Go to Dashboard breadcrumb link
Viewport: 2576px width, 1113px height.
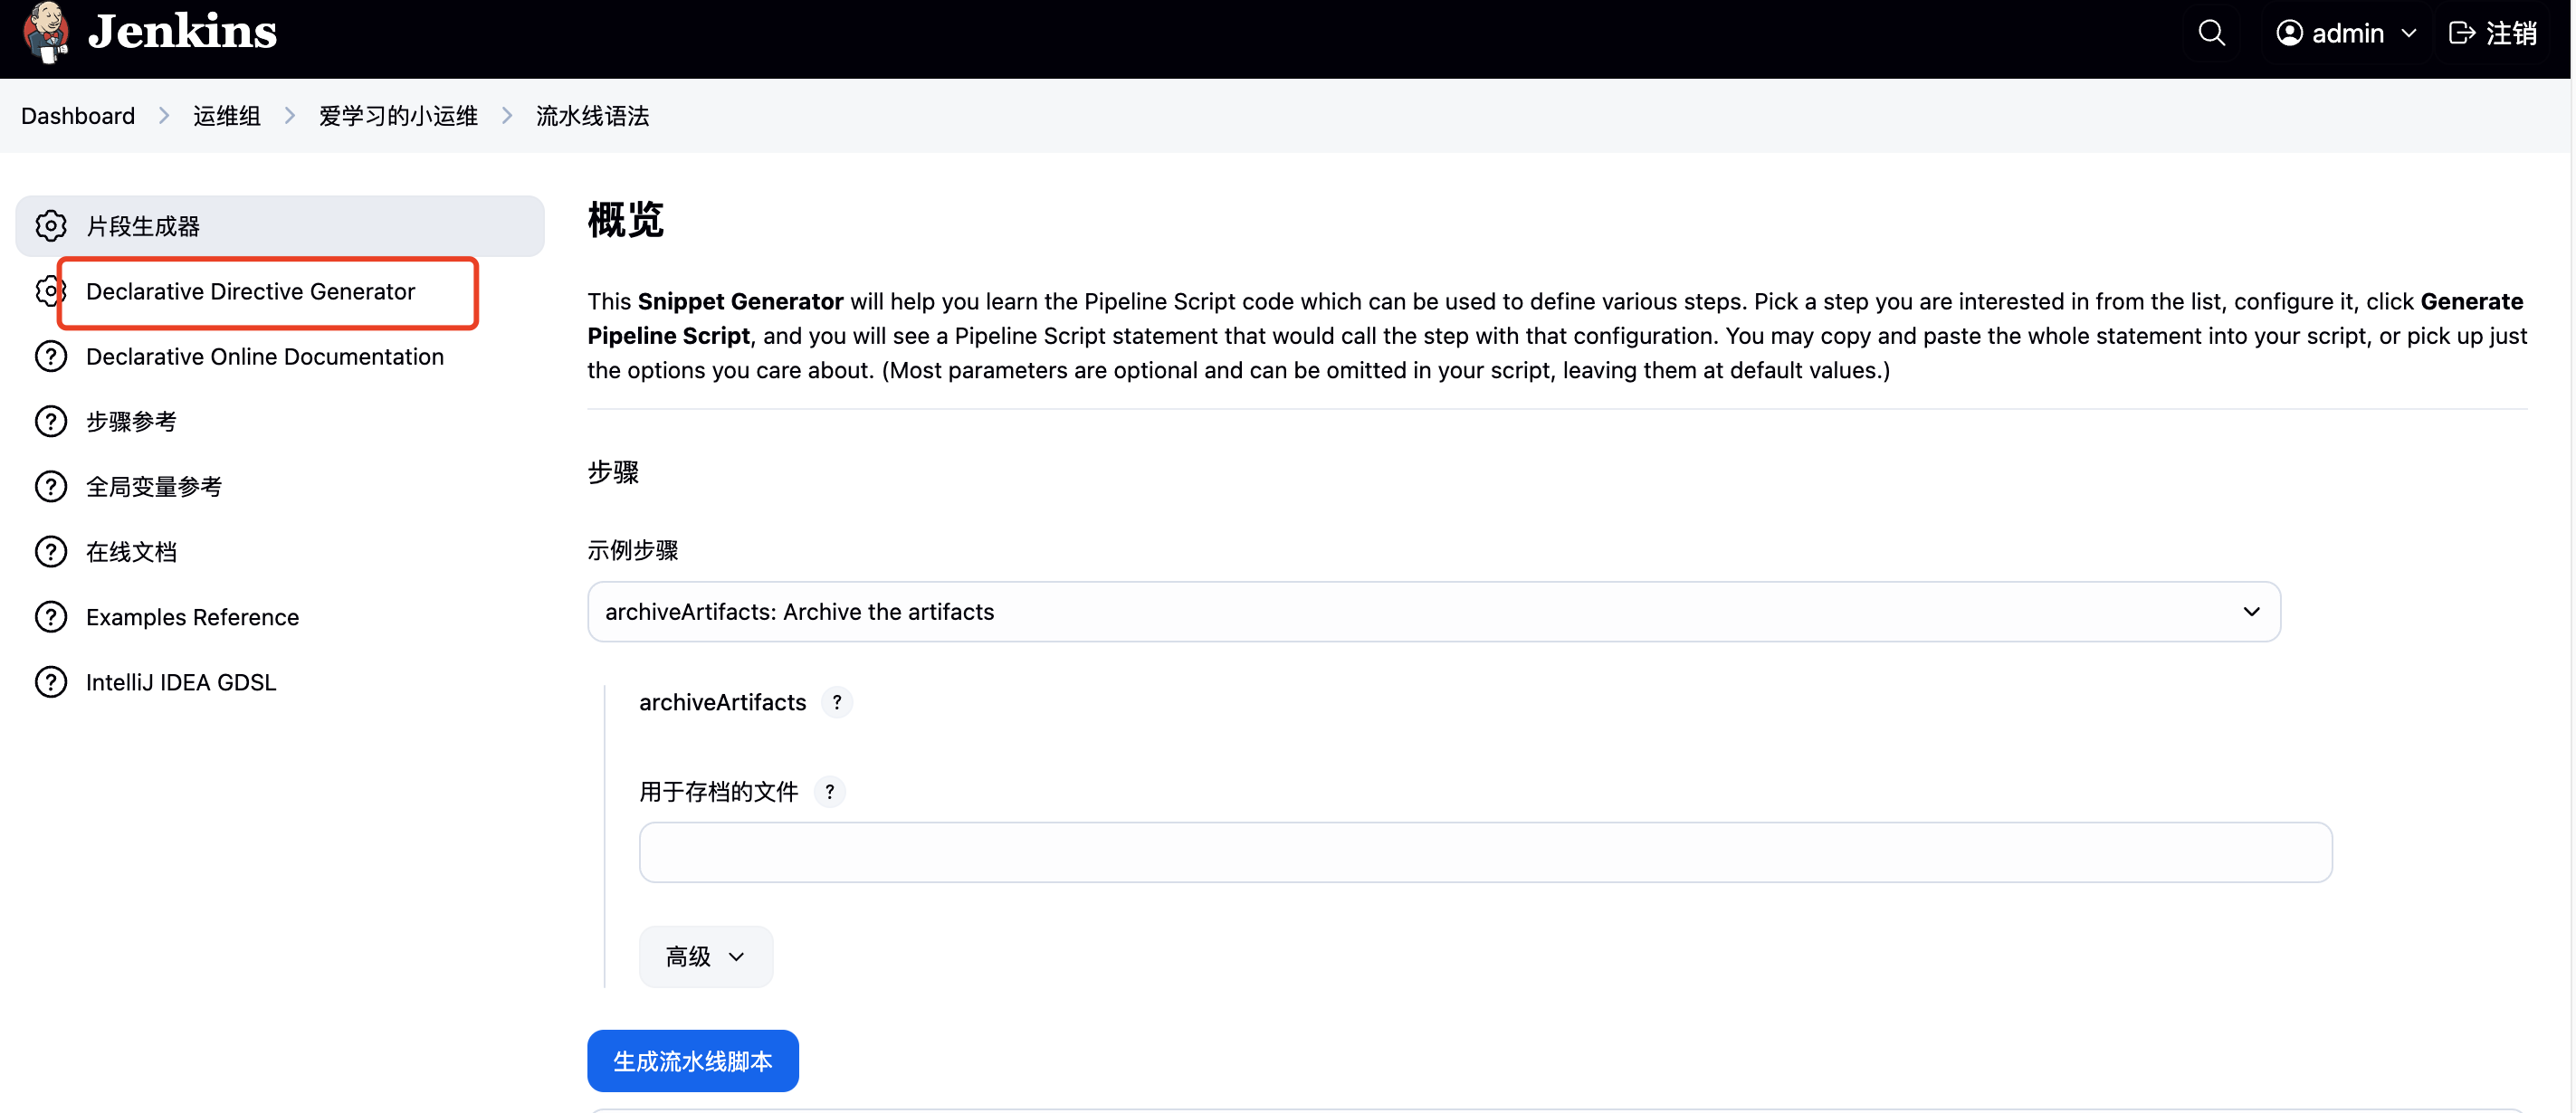[x=78, y=116]
